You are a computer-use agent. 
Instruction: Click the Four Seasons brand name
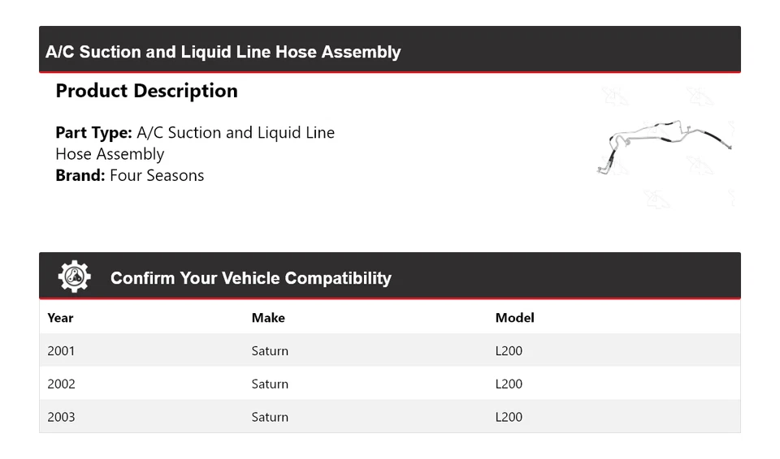tap(157, 175)
